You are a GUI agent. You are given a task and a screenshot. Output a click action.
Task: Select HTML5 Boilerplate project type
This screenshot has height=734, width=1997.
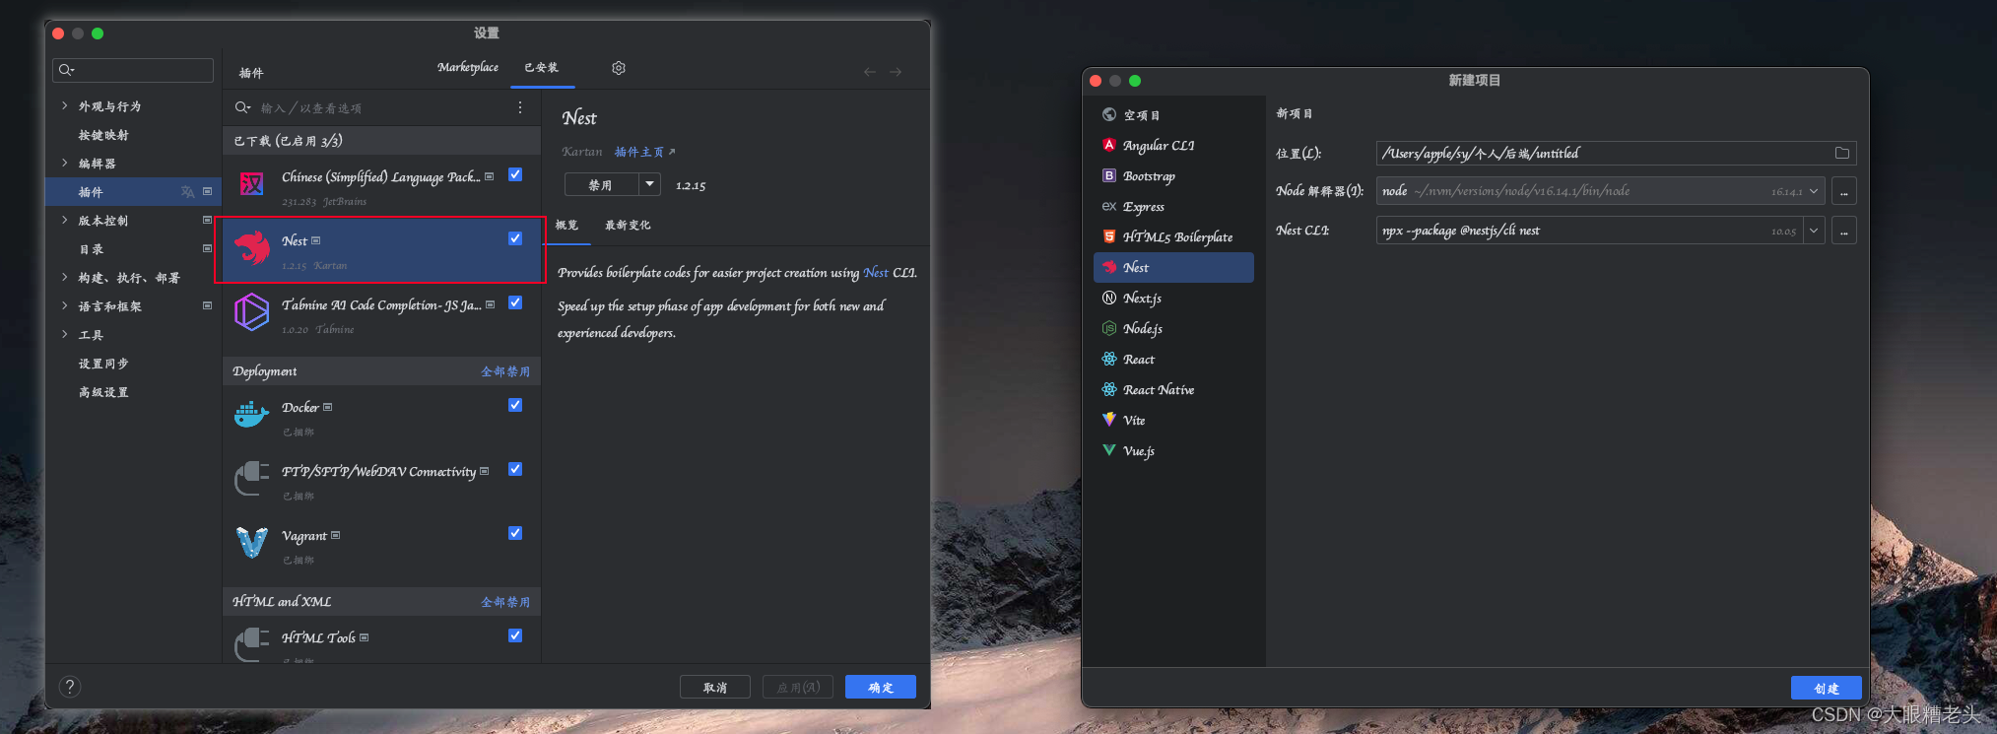point(1173,236)
